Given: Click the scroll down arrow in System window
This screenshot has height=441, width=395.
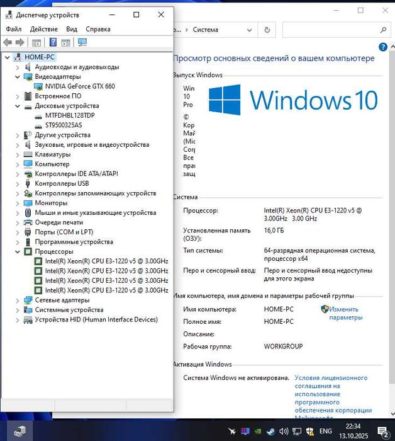Looking at the screenshot, I should 392,413.
